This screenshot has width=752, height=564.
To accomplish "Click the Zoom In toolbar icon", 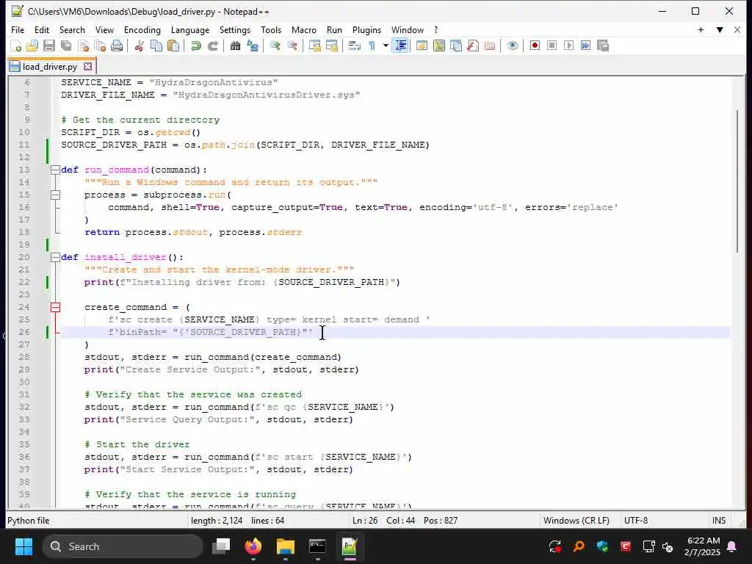I will click(x=275, y=46).
